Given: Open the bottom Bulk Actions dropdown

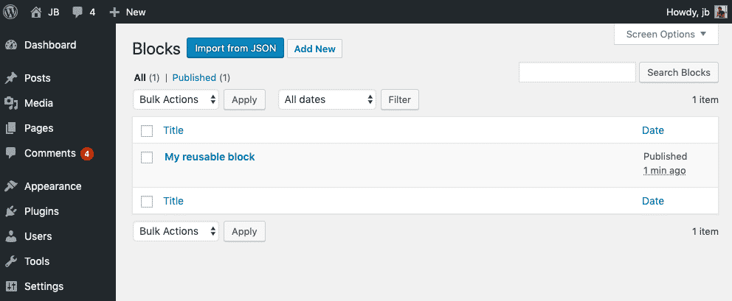Looking at the screenshot, I should [x=176, y=232].
